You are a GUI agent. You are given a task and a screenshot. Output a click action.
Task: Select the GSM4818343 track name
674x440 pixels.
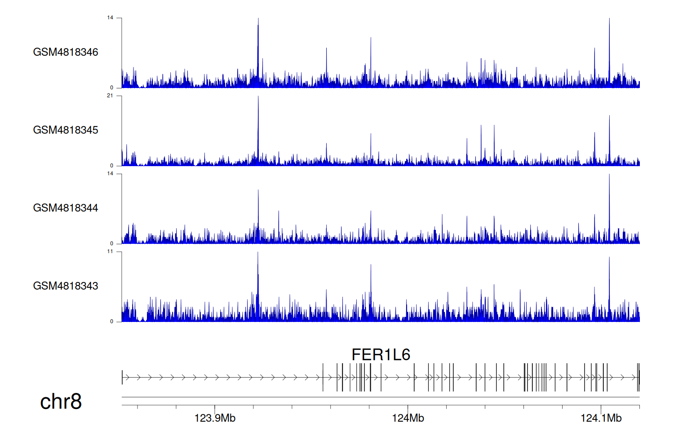click(x=66, y=286)
